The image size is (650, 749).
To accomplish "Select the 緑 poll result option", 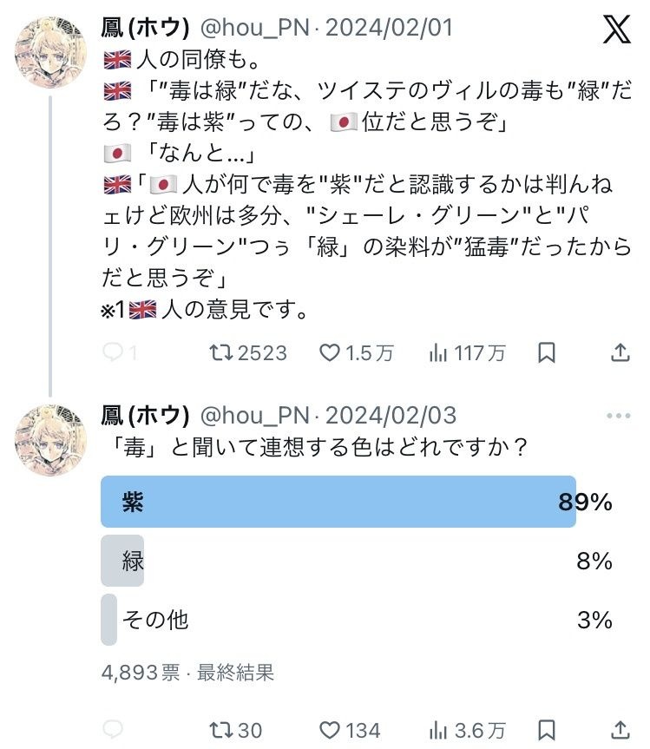I will [x=123, y=561].
